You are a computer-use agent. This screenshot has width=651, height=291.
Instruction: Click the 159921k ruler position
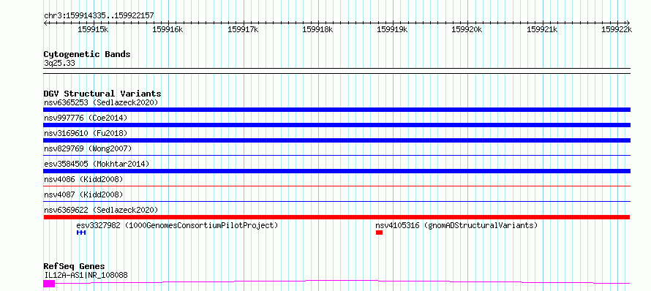tap(542, 29)
